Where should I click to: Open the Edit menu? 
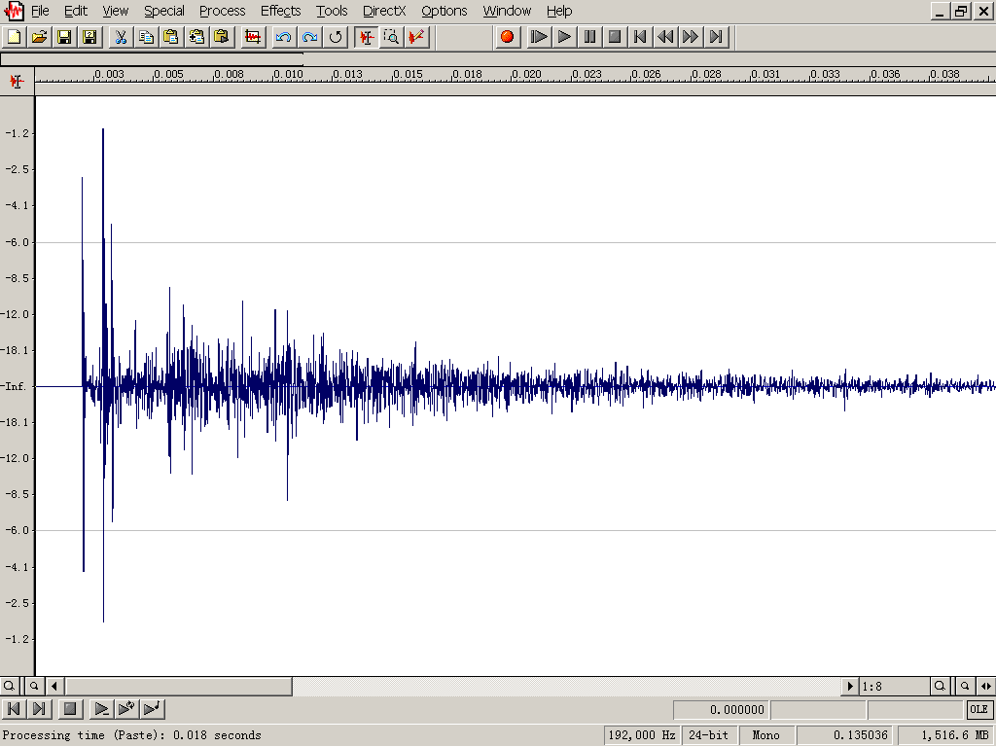[76, 11]
